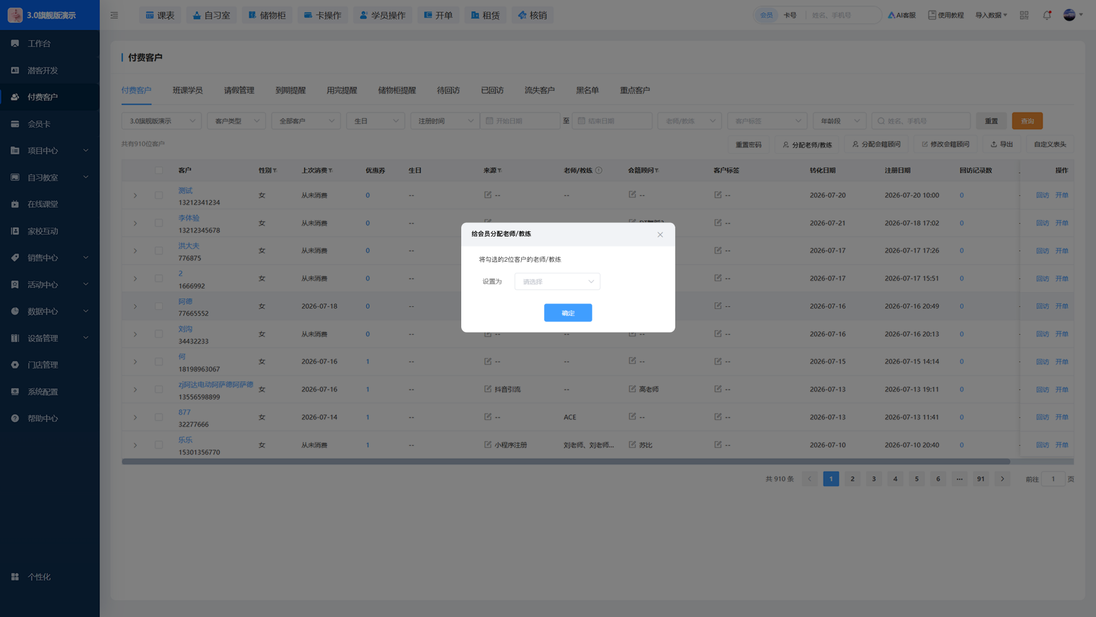Screen dimensions: 1096x617
Task: Open the QR grid icon in header
Action: 1024,15
